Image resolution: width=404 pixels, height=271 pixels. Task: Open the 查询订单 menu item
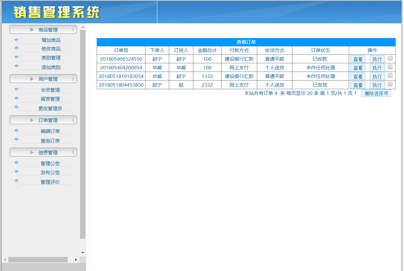pos(50,141)
